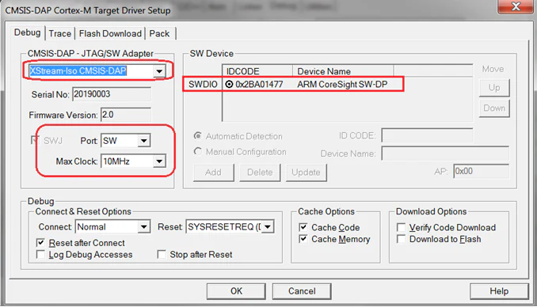Screen dimensions: 537x307
Task: Click the AP field showing 0x00
Action: [x=482, y=171]
